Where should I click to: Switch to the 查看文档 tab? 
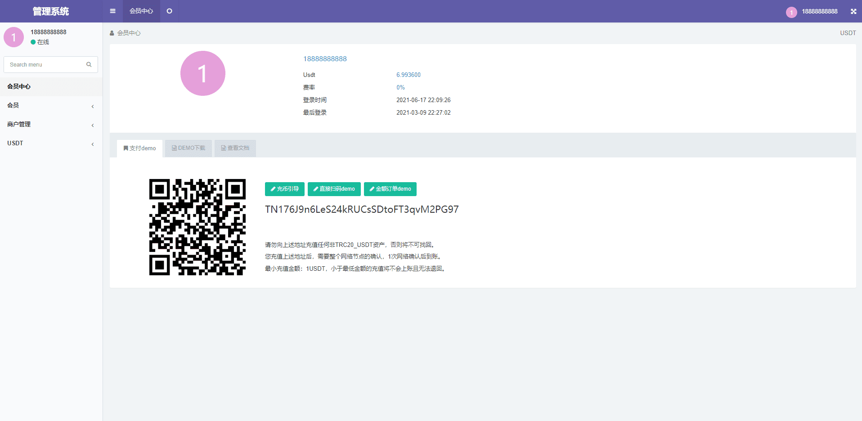click(235, 148)
